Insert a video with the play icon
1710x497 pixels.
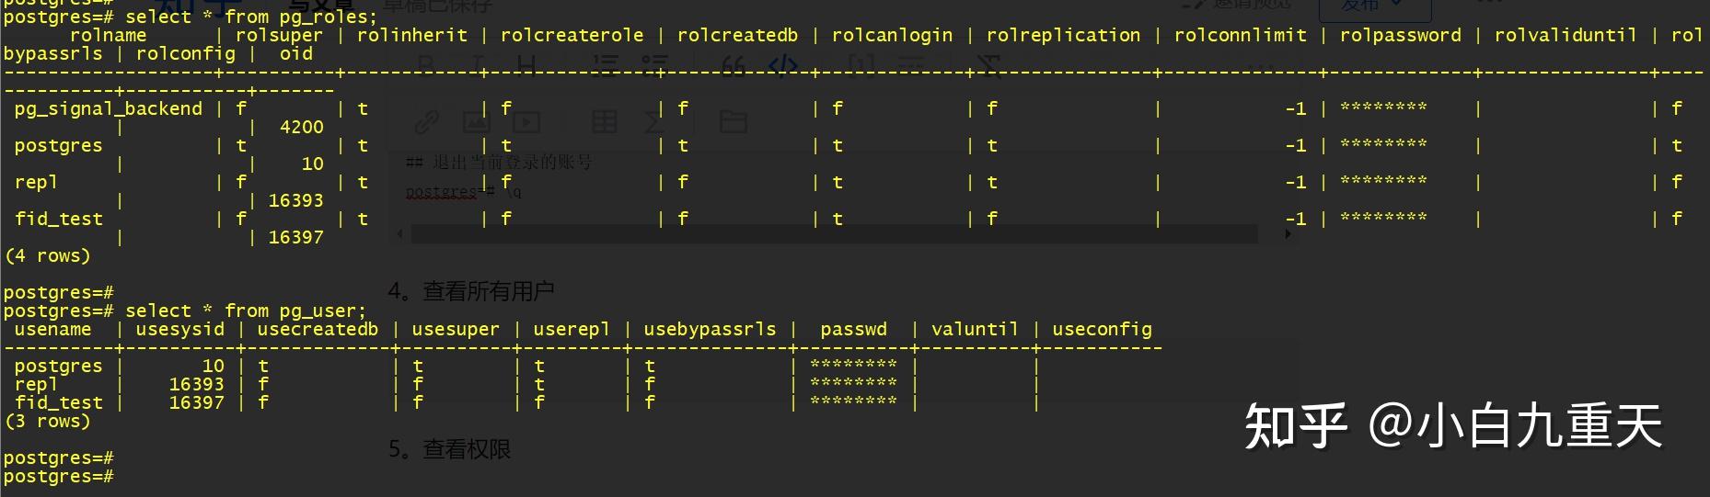[x=526, y=120]
